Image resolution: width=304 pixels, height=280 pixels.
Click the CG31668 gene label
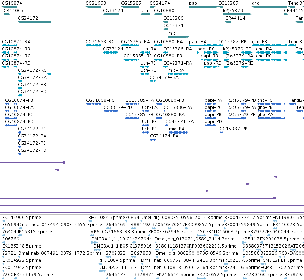(96, 3)
